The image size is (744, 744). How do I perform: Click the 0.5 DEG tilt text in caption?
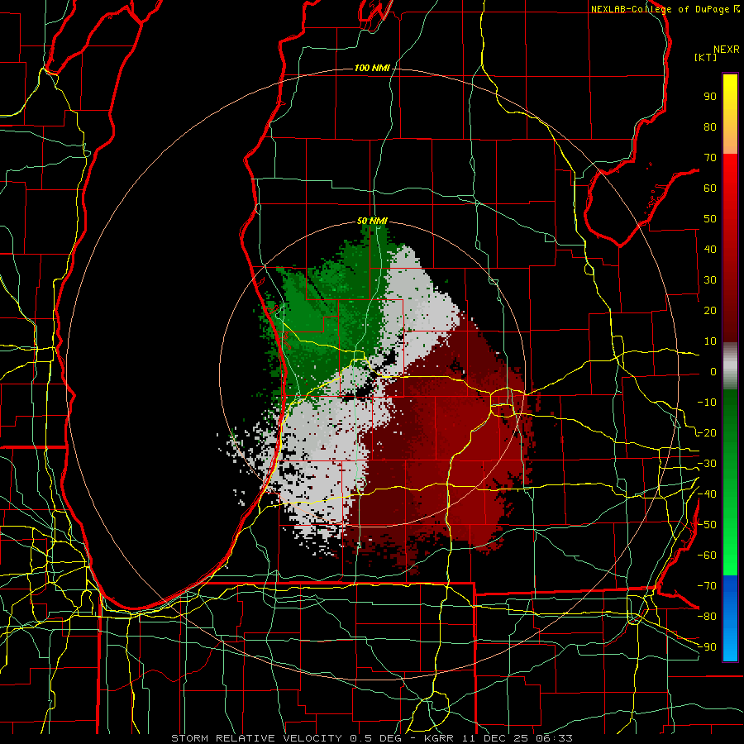click(375, 738)
